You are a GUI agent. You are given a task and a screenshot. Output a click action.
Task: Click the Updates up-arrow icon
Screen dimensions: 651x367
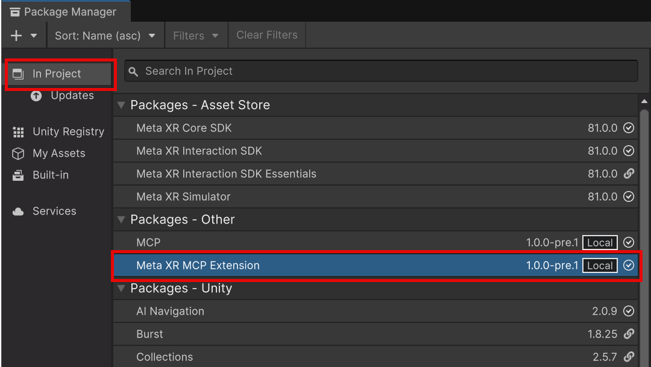click(x=36, y=96)
